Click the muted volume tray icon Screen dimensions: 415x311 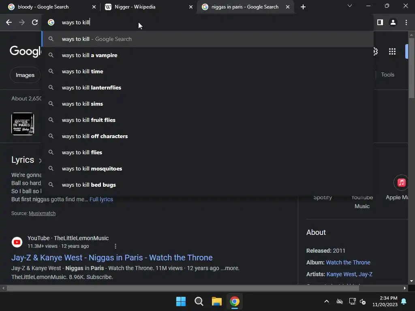pos(363,301)
